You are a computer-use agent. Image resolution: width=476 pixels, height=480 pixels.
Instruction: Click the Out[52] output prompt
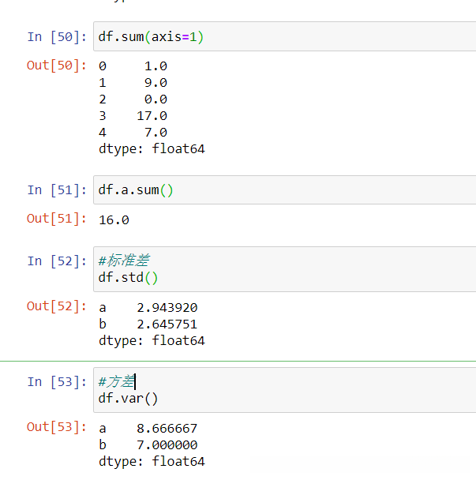tap(57, 306)
